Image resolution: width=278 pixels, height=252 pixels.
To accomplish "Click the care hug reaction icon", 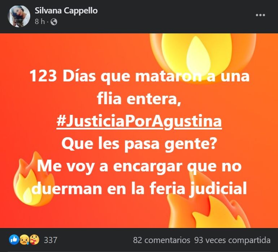I will point(34,240).
